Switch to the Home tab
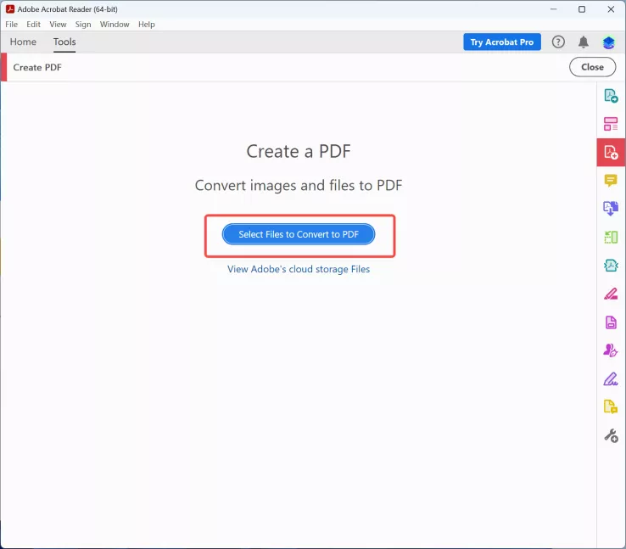Image resolution: width=626 pixels, height=549 pixels. [x=23, y=42]
